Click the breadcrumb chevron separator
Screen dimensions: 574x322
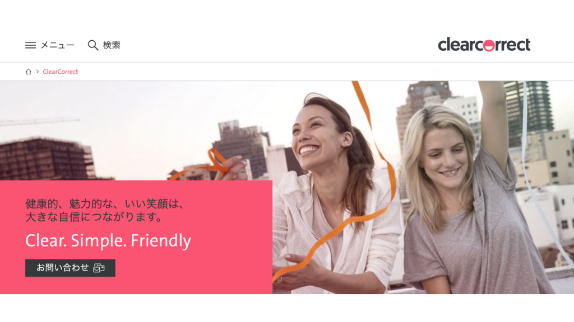point(38,72)
